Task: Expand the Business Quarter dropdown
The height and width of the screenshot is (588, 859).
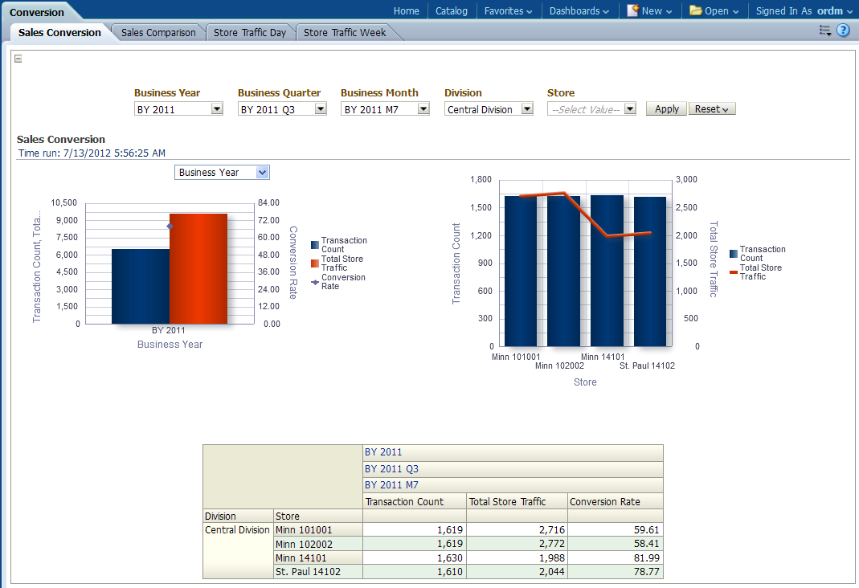Action: [320, 109]
